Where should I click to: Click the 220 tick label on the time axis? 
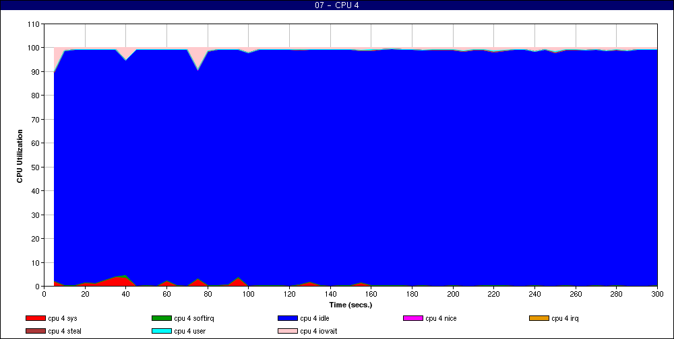point(493,294)
